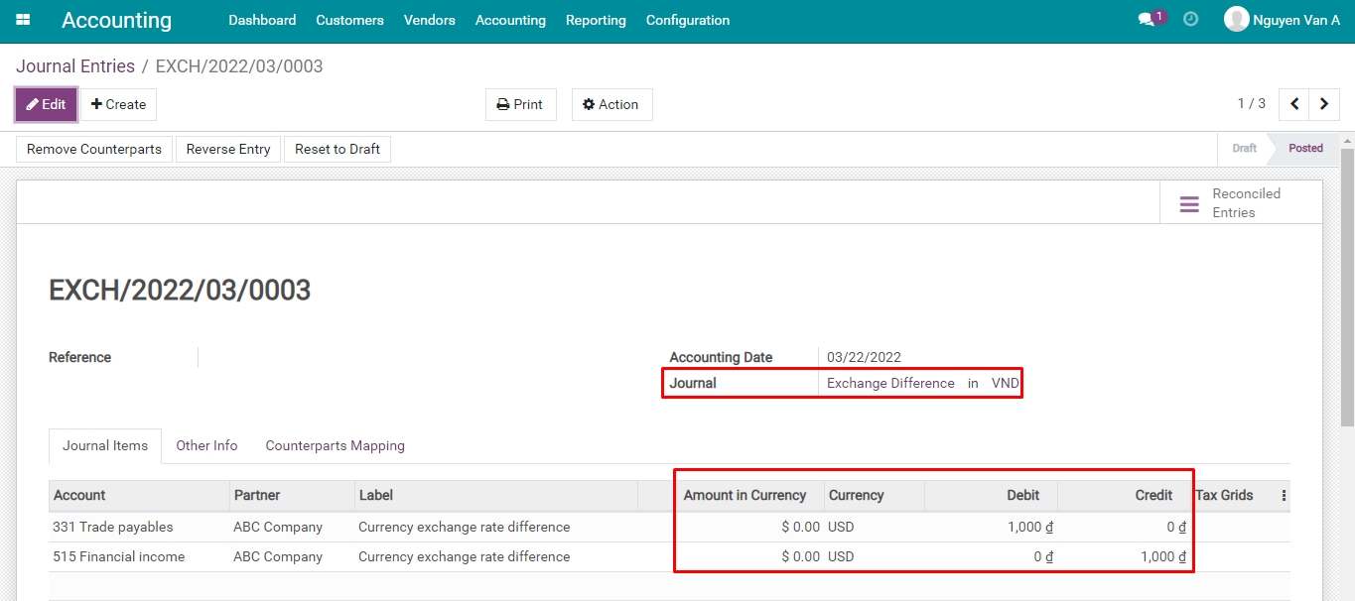The height and width of the screenshot is (601, 1355).
Task: Click ABC Company in Trade payables row
Action: click(x=278, y=527)
